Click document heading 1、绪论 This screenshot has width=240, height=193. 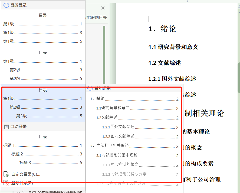(162, 29)
